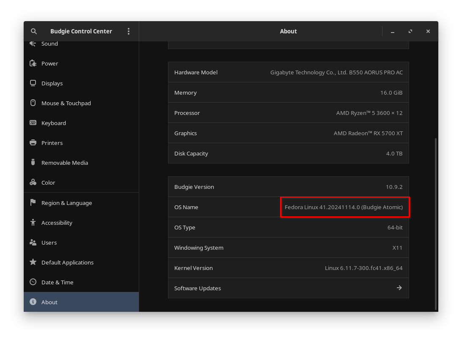Close the Budgie Control Center window

coord(428,31)
